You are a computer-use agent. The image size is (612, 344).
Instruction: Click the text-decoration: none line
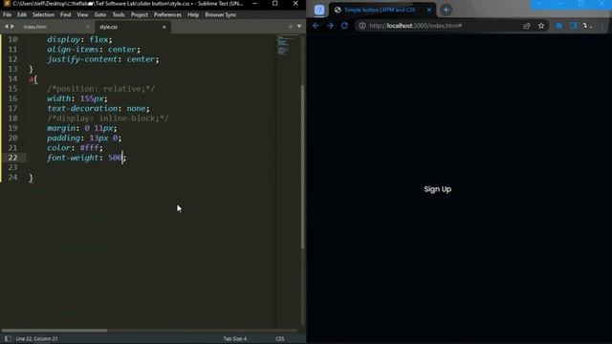pyautogui.click(x=98, y=108)
